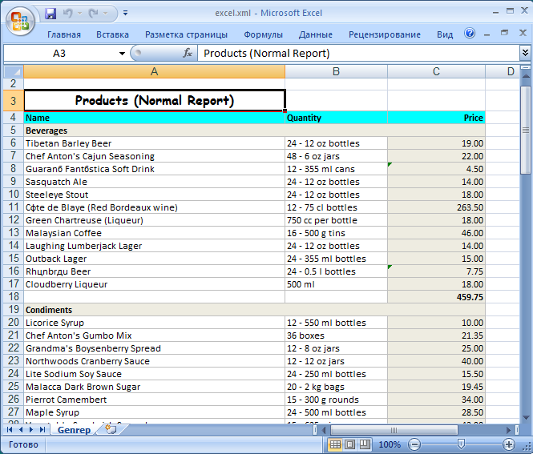Save the workbook with the floppy disk icon
This screenshot has width=533, height=454.
pos(50,14)
